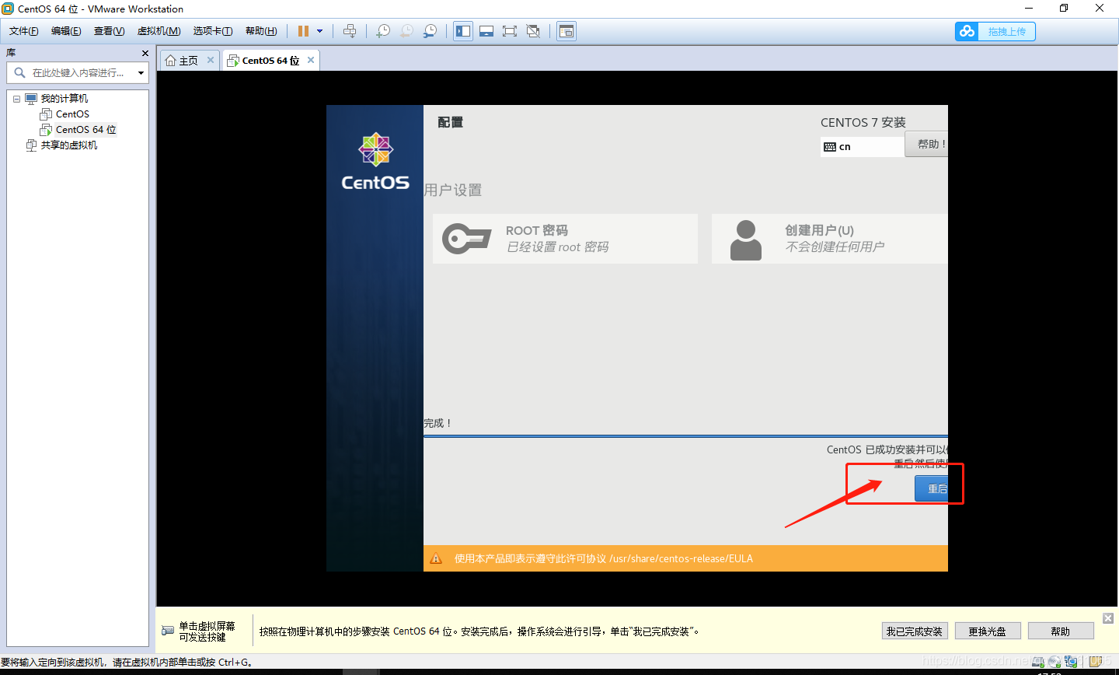Click the library search magnifier icon
The image size is (1119, 675).
pyautogui.click(x=20, y=73)
